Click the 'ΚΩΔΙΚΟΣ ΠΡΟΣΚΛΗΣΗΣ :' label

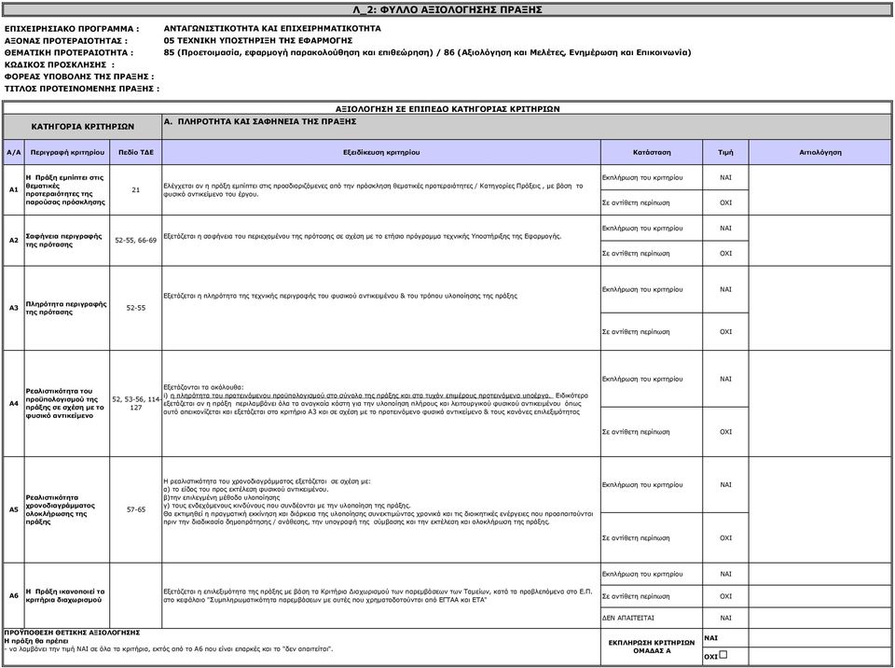[60, 64]
